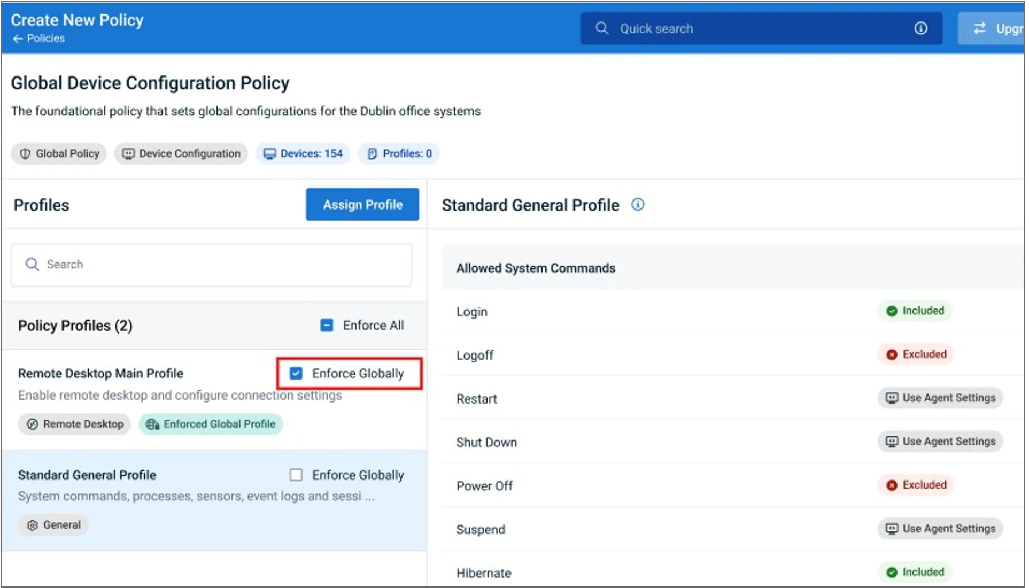Click the Global Policy shield tag

[59, 154]
